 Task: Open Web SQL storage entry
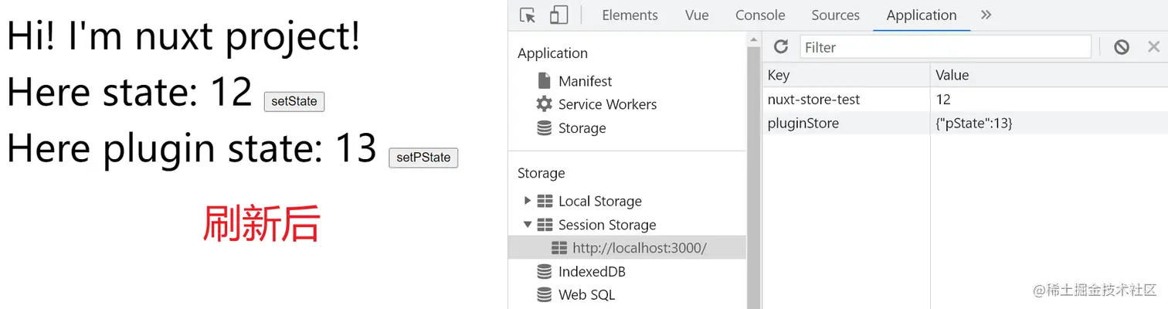coord(586,295)
